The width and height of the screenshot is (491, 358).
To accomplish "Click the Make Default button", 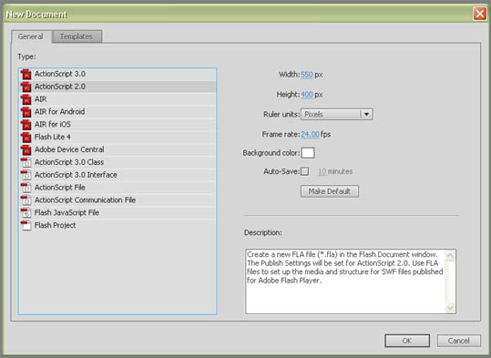I will [330, 191].
